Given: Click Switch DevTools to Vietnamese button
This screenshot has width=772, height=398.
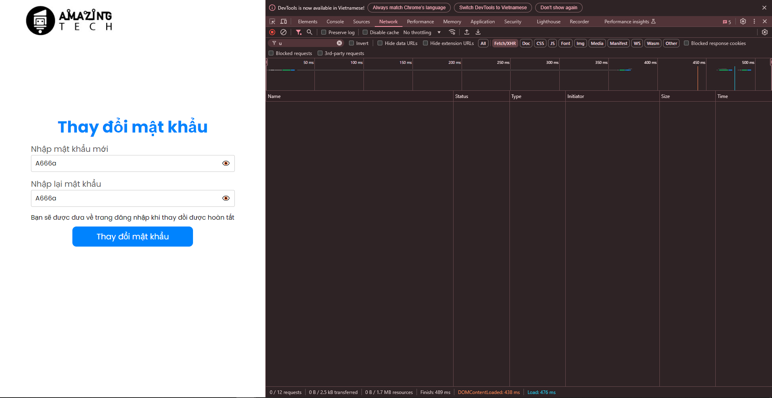Looking at the screenshot, I should [x=493, y=8].
